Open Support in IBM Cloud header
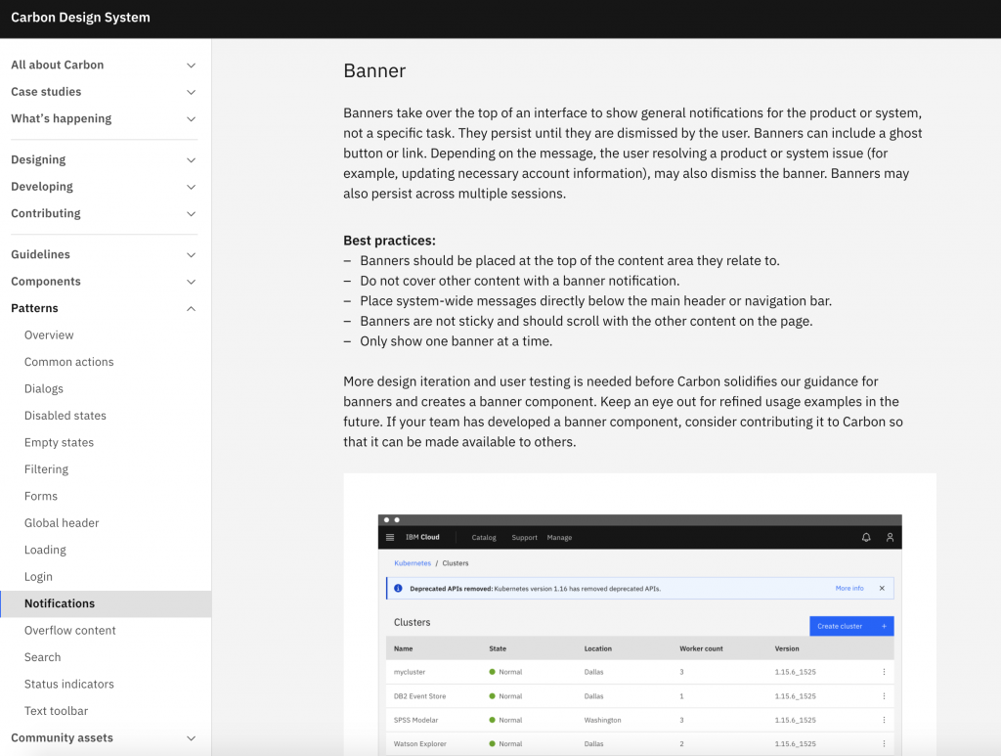 pyautogui.click(x=524, y=538)
